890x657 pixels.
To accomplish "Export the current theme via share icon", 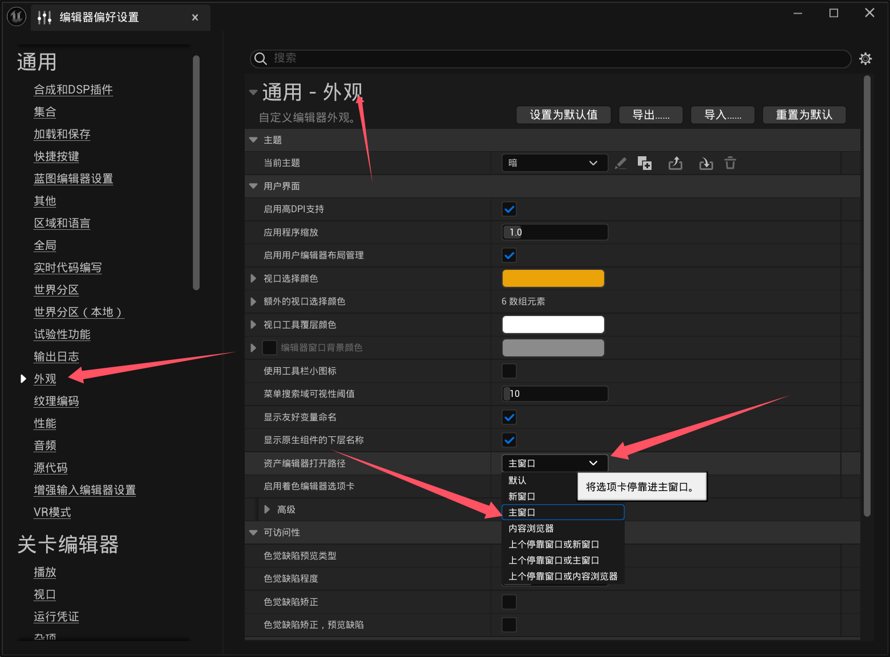I will [675, 163].
